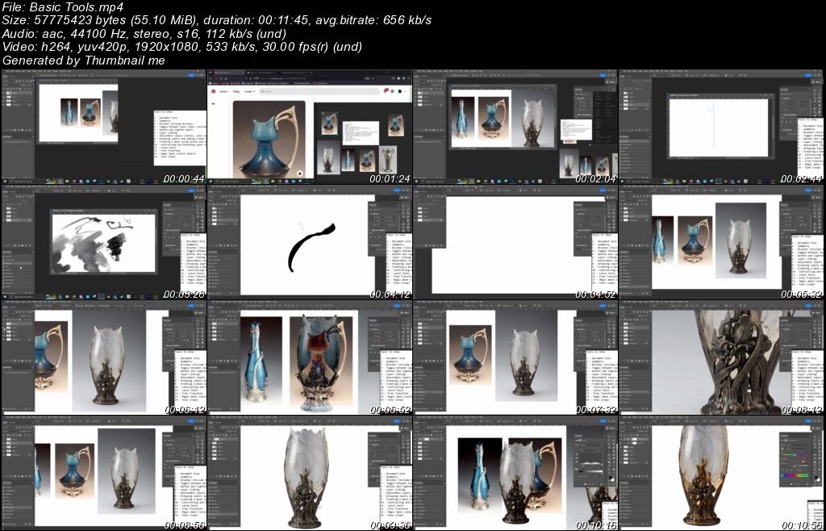Open the brush strokes frame stamped 00:03:28
Viewport: 826px width, 531px height.
pos(103,242)
